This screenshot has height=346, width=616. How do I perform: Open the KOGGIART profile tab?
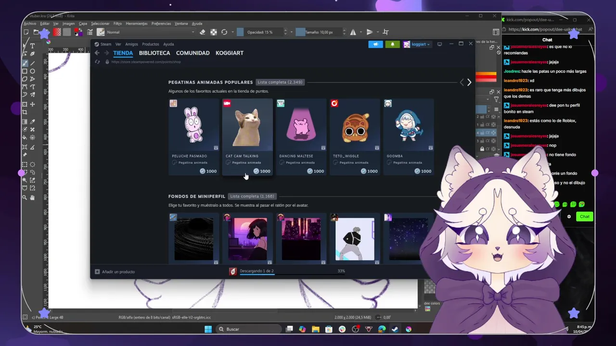coord(230,53)
